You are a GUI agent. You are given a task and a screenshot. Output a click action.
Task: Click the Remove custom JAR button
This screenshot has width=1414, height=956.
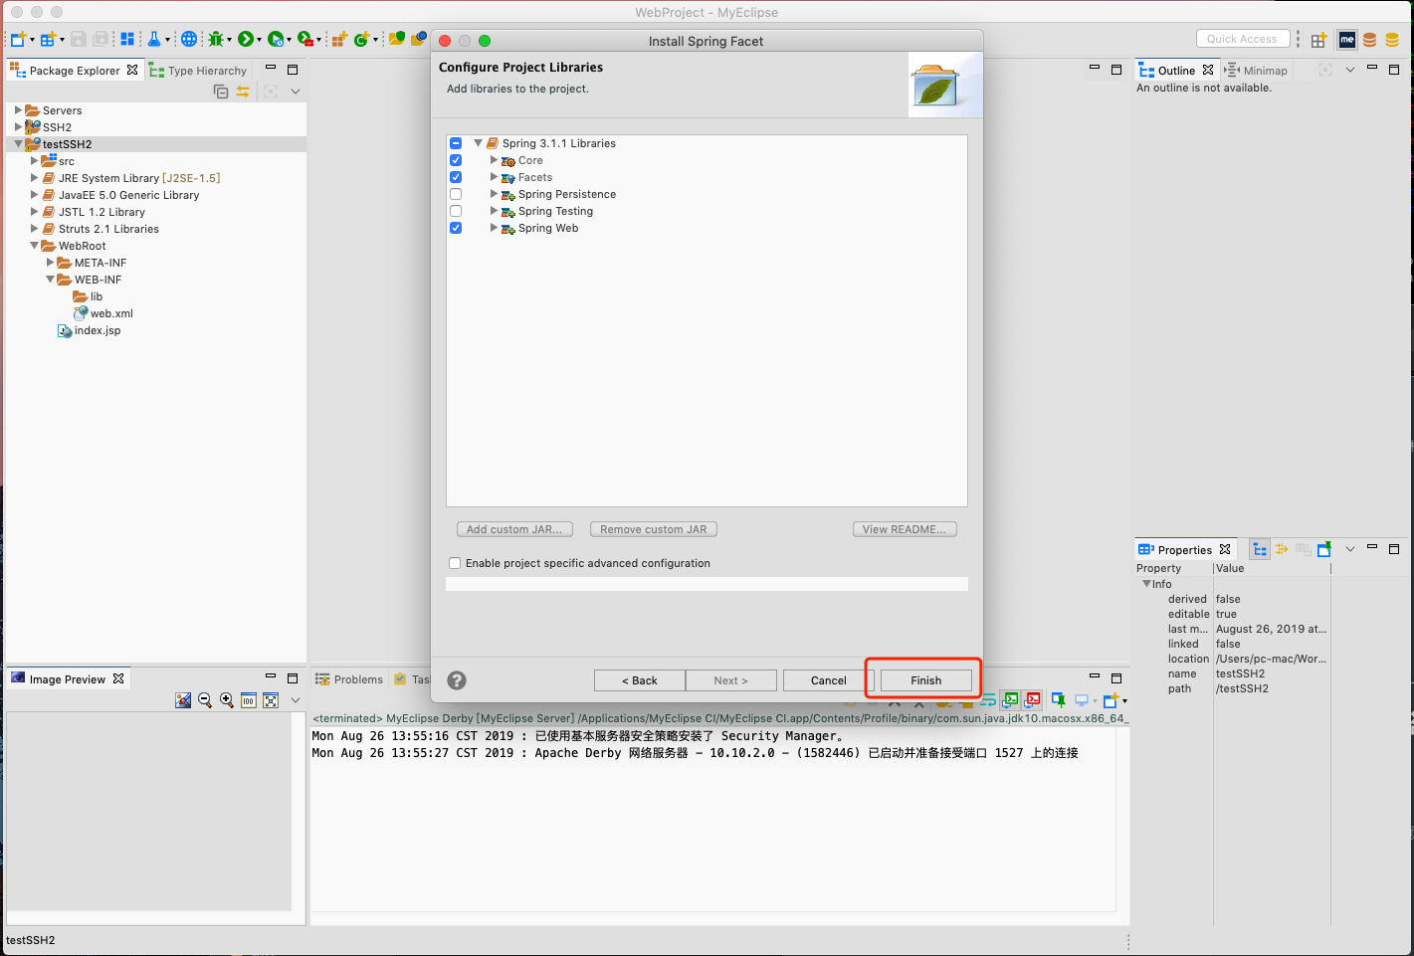654,529
